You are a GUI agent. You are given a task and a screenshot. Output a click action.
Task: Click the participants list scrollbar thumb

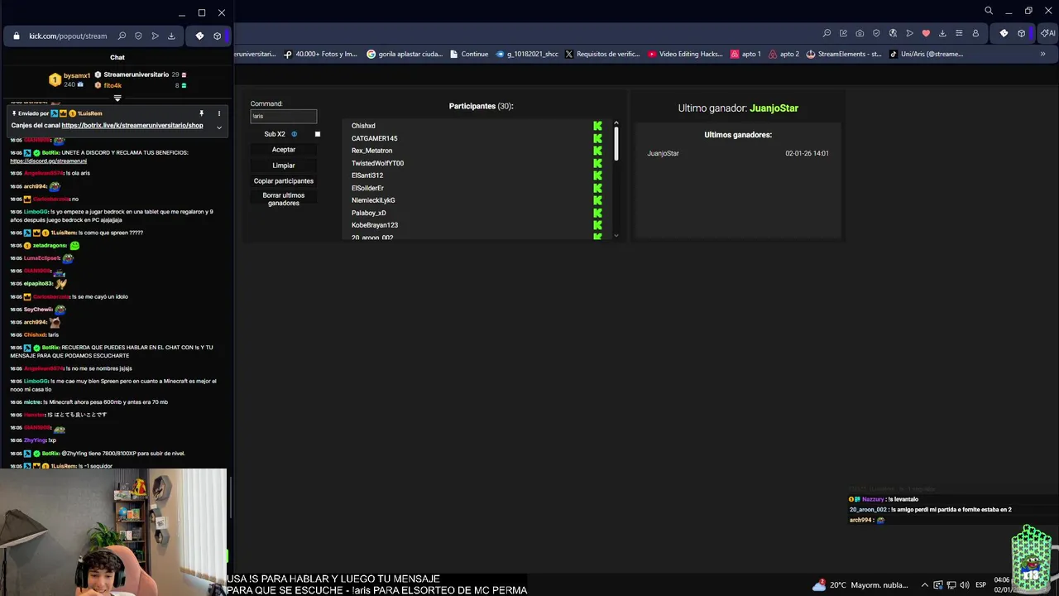point(616,144)
